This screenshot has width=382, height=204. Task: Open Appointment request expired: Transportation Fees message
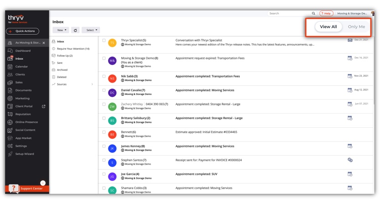coord(210,58)
